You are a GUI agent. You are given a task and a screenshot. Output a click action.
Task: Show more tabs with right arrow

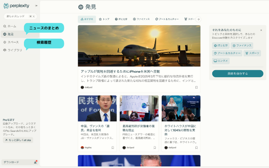198,19
